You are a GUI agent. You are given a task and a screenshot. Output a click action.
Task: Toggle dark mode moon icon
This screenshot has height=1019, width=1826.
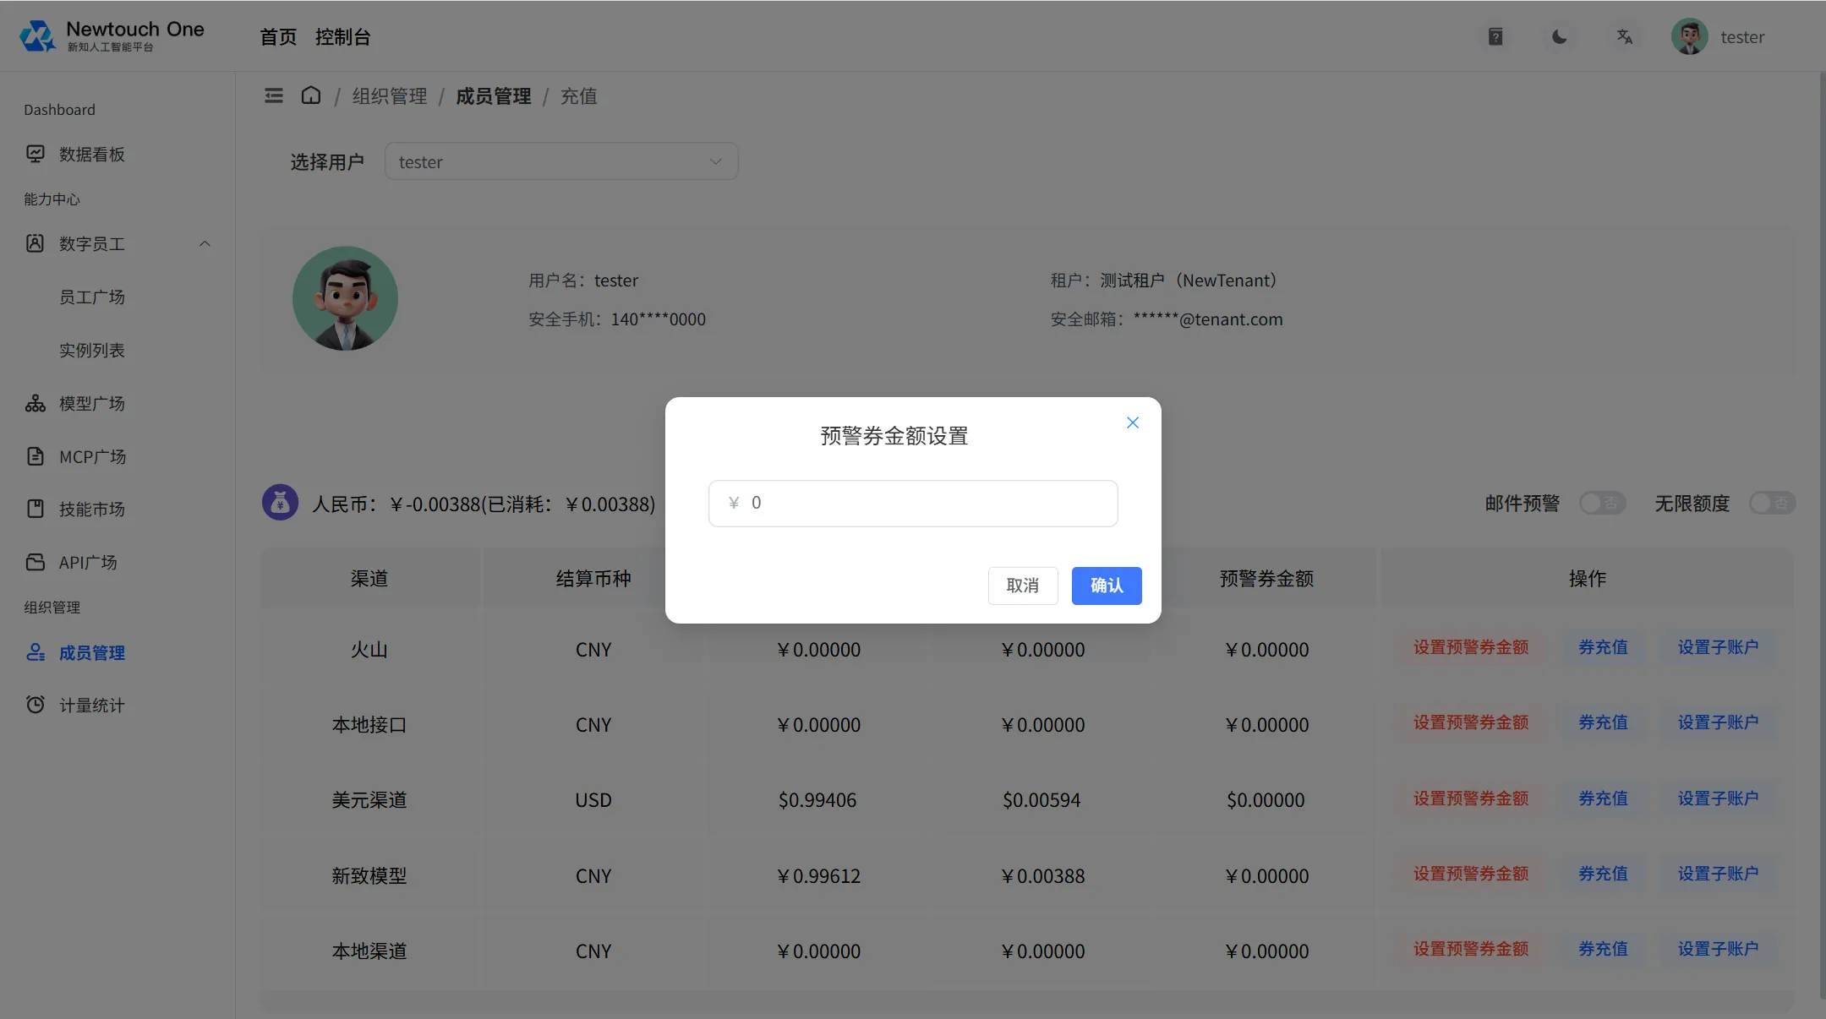1560,36
